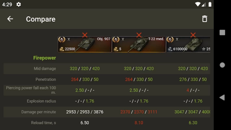This screenshot has height=130, width=231.
Task: Tap the Damage per minute row label
Action: tap(39, 112)
